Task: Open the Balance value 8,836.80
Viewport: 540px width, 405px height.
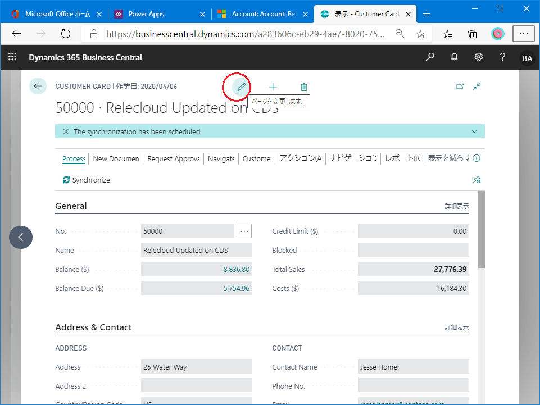Action: tap(236, 269)
